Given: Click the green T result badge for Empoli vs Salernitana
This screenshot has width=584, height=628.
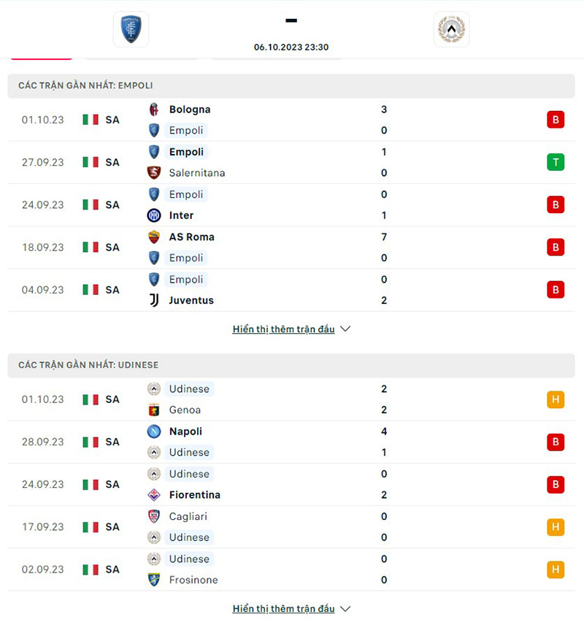Looking at the screenshot, I should 556,162.
